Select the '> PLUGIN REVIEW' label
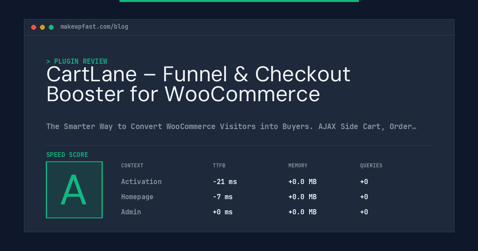 (77, 61)
